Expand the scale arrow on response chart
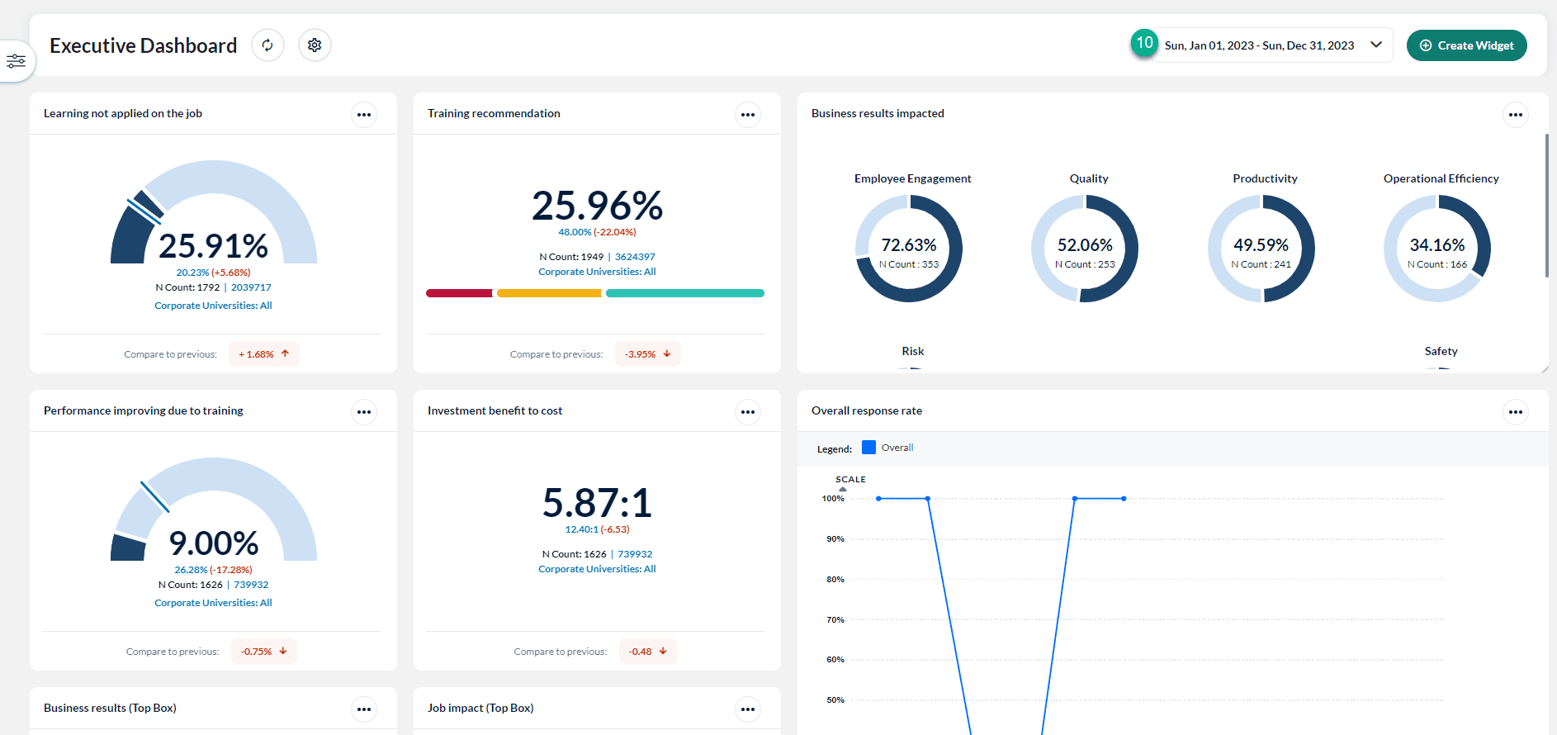Viewport: 1557px width, 735px height. [x=843, y=489]
